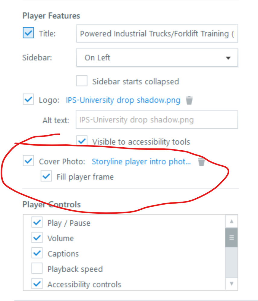Open the Sidebar position dropdown

(157, 58)
